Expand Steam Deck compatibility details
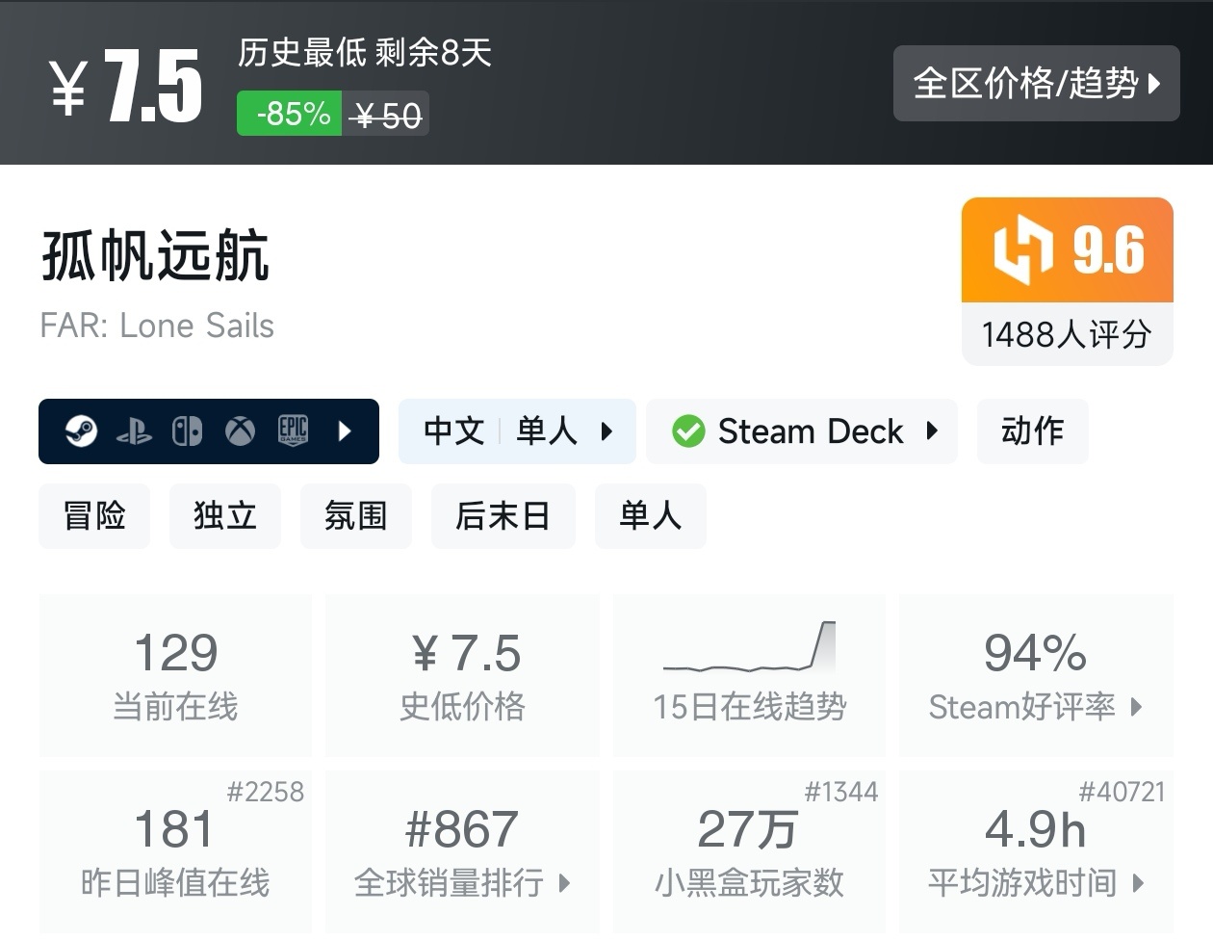The image size is (1213, 940). [x=932, y=431]
